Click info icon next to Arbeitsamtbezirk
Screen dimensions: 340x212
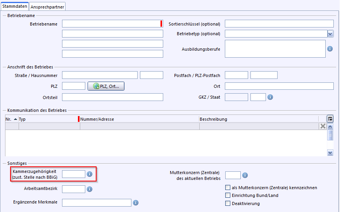click(89, 189)
